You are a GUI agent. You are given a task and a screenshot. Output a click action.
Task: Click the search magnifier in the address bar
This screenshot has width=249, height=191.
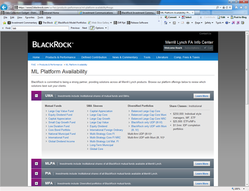[x=217, y=7]
